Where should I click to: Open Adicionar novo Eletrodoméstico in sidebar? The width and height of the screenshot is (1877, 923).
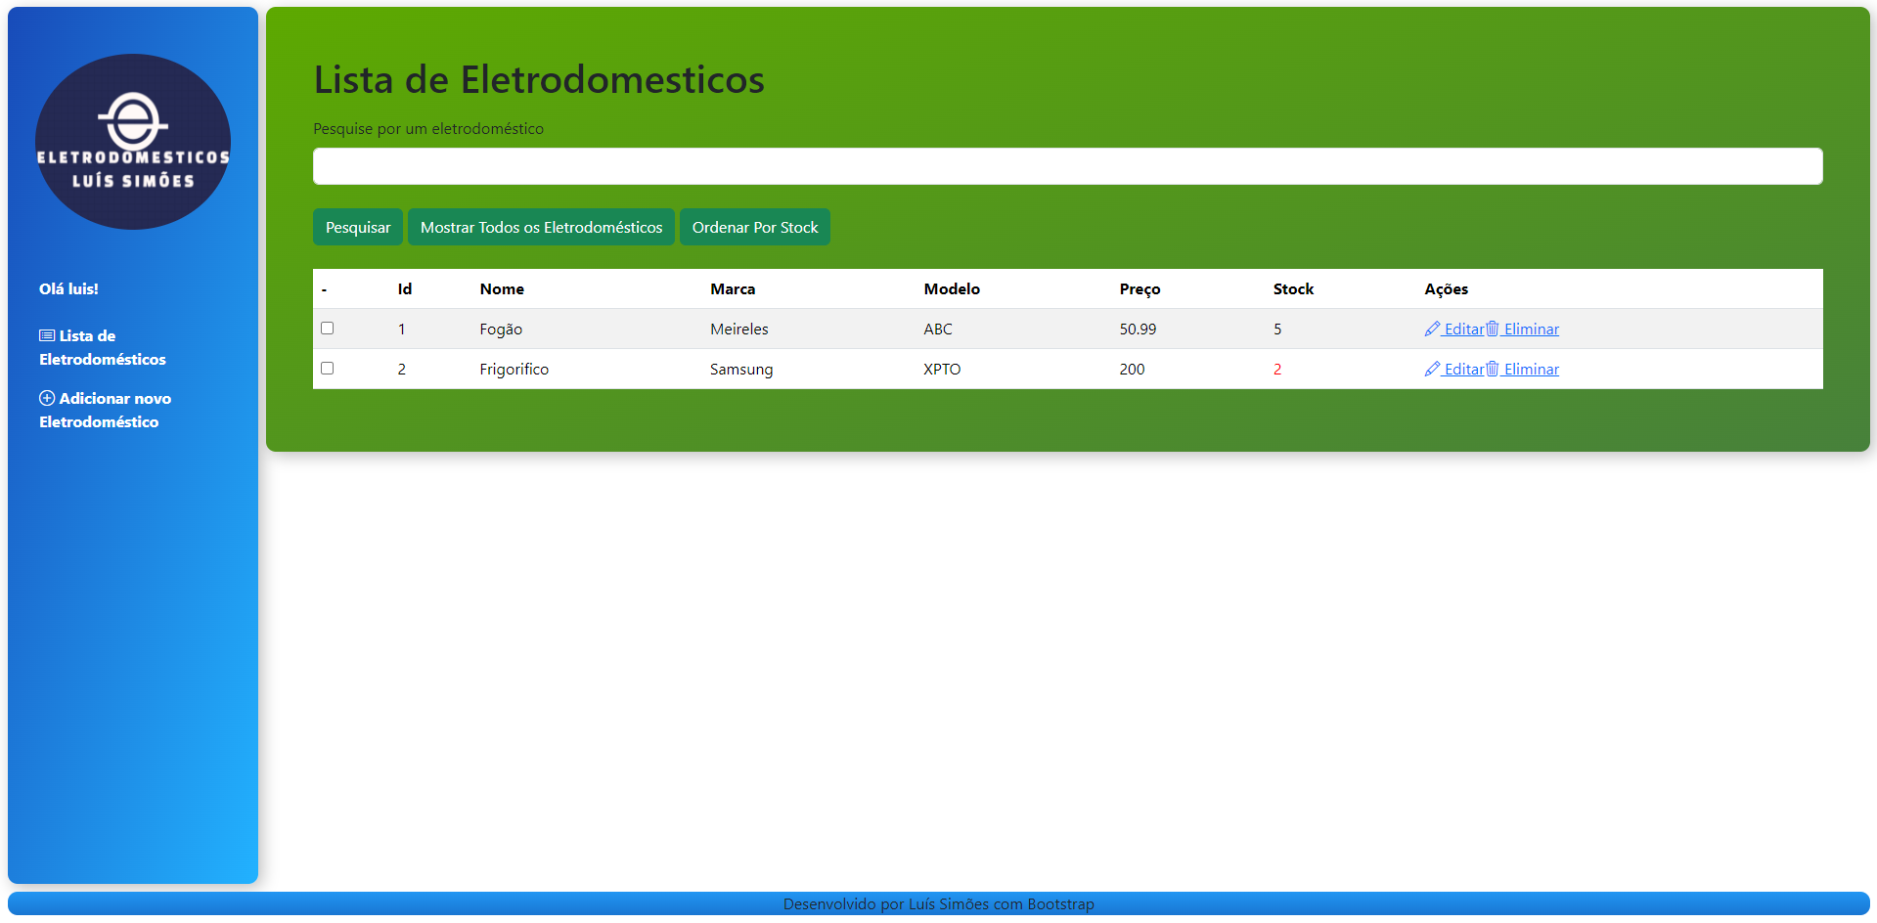coord(105,411)
